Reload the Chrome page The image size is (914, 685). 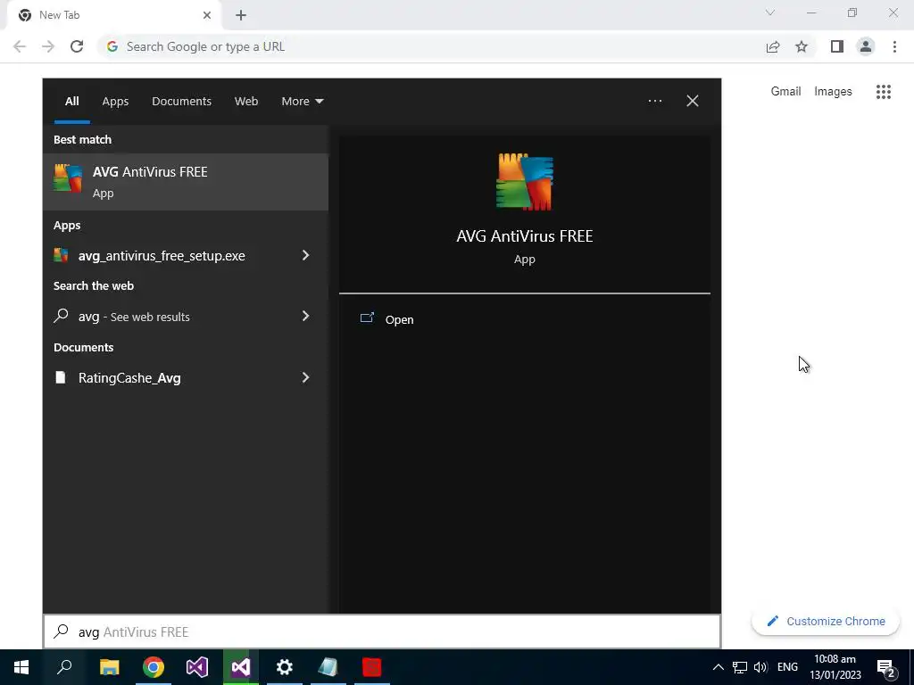pos(77,46)
